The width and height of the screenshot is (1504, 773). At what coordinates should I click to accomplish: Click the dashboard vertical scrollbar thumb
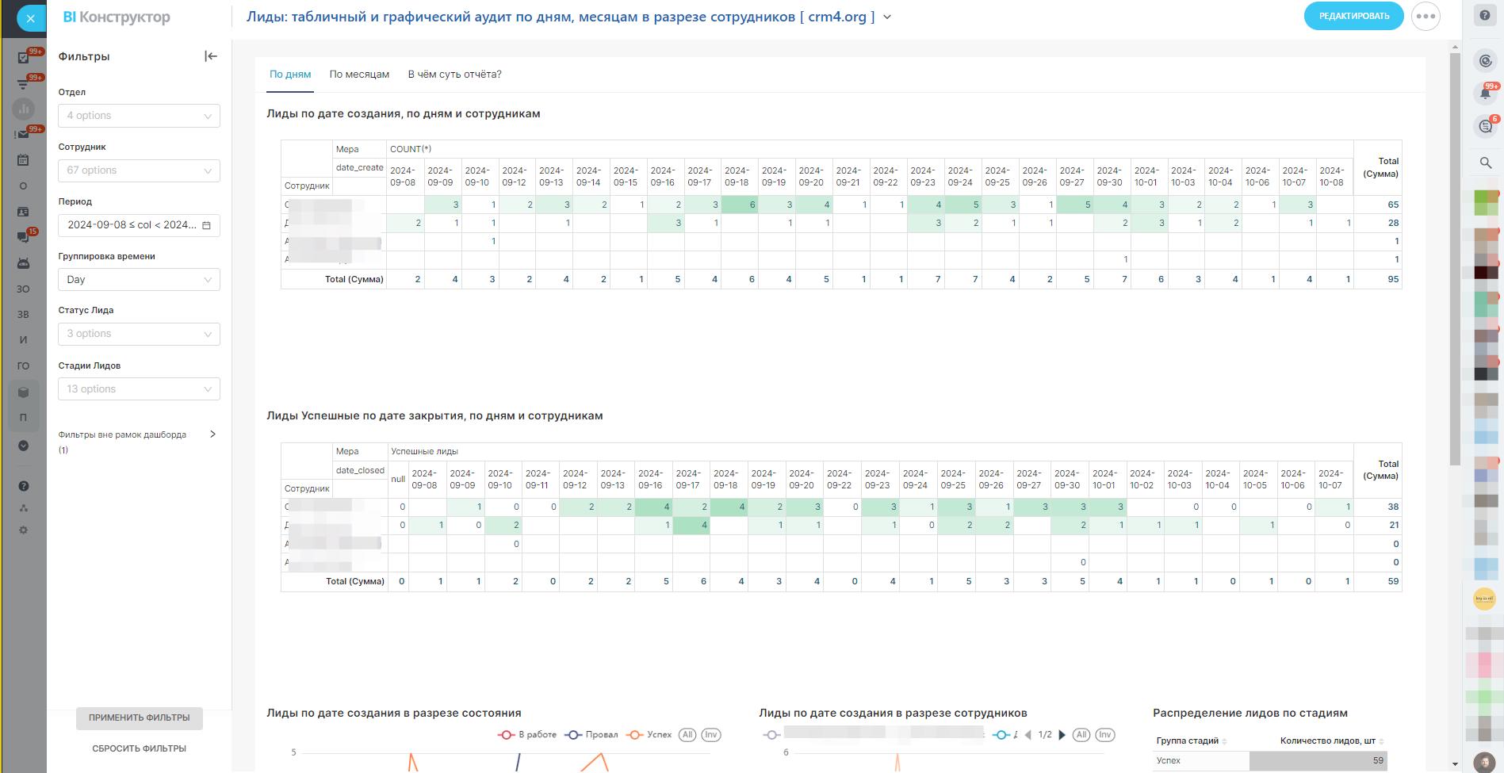click(1455, 261)
